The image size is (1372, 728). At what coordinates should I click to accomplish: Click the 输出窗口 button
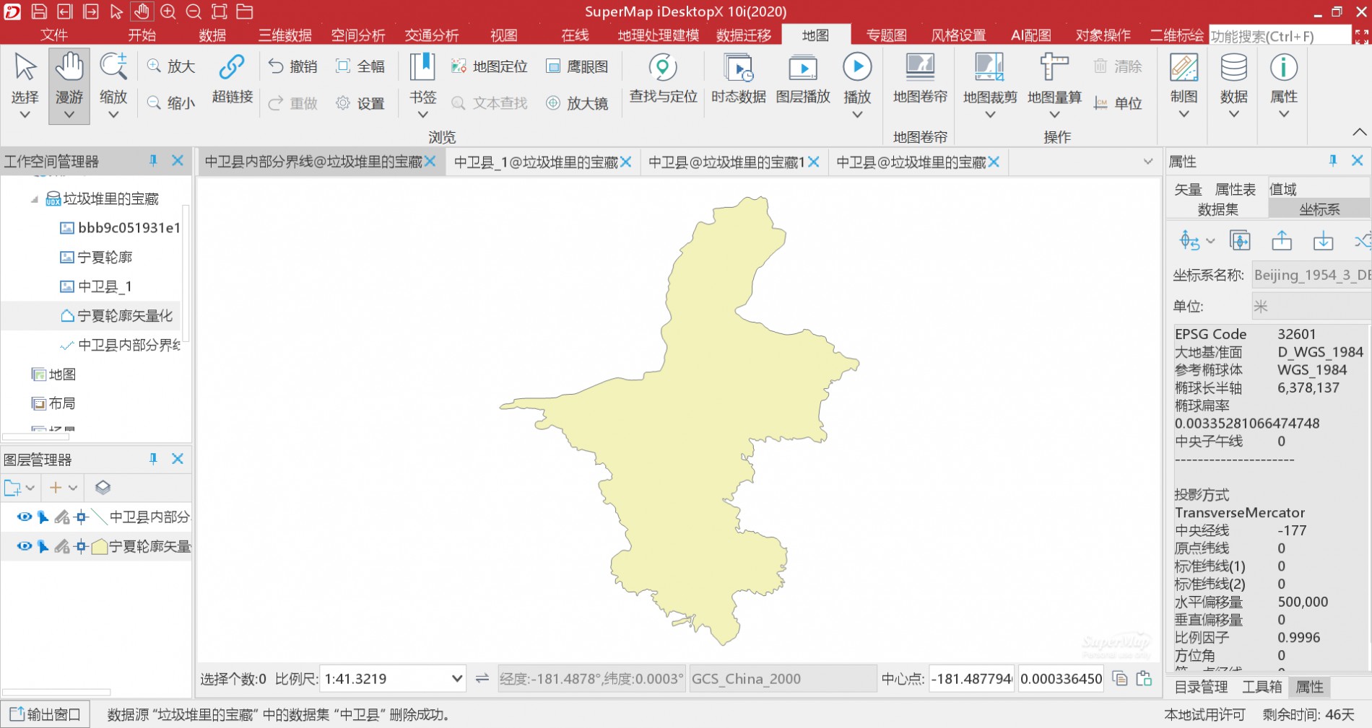point(45,714)
